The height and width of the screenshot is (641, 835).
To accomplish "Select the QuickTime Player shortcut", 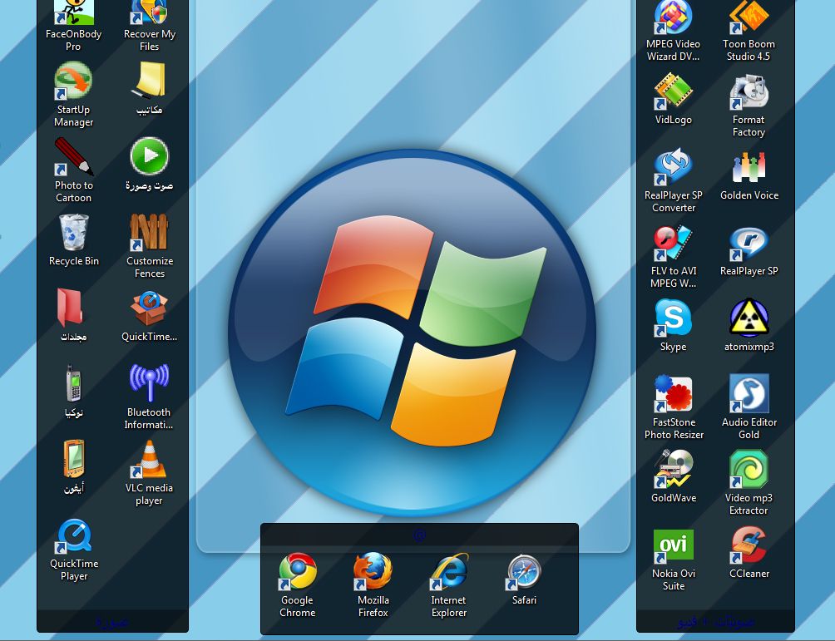I will [73, 535].
